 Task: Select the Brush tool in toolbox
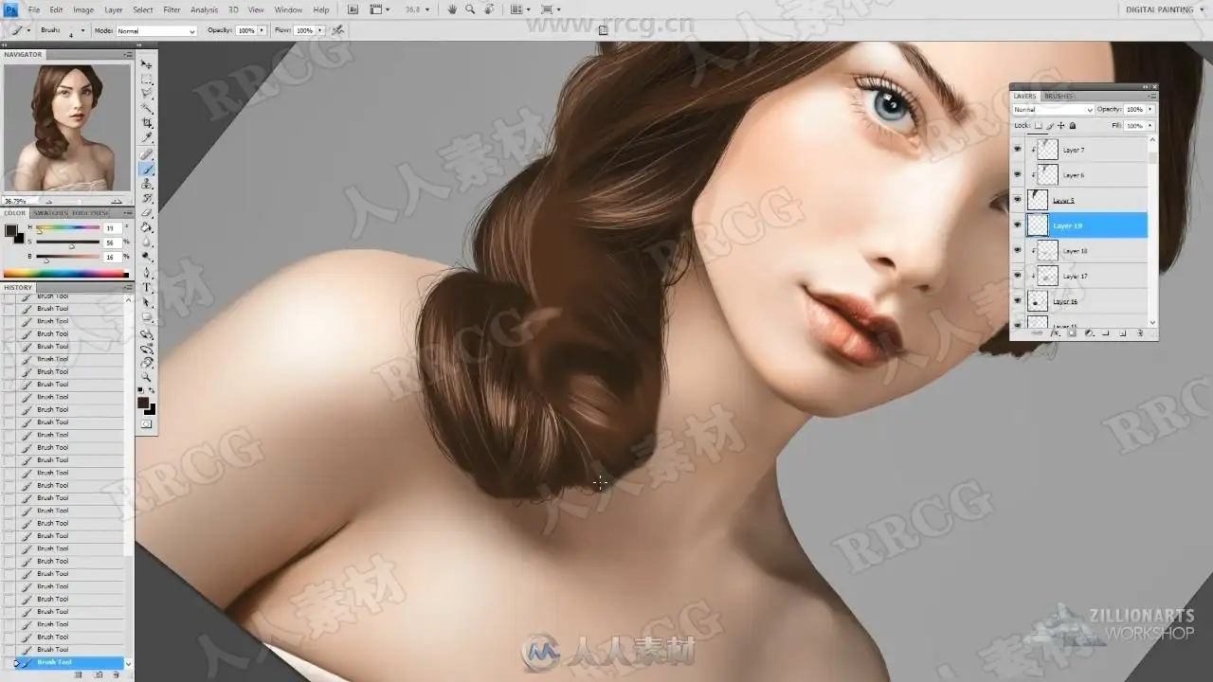pos(147,170)
